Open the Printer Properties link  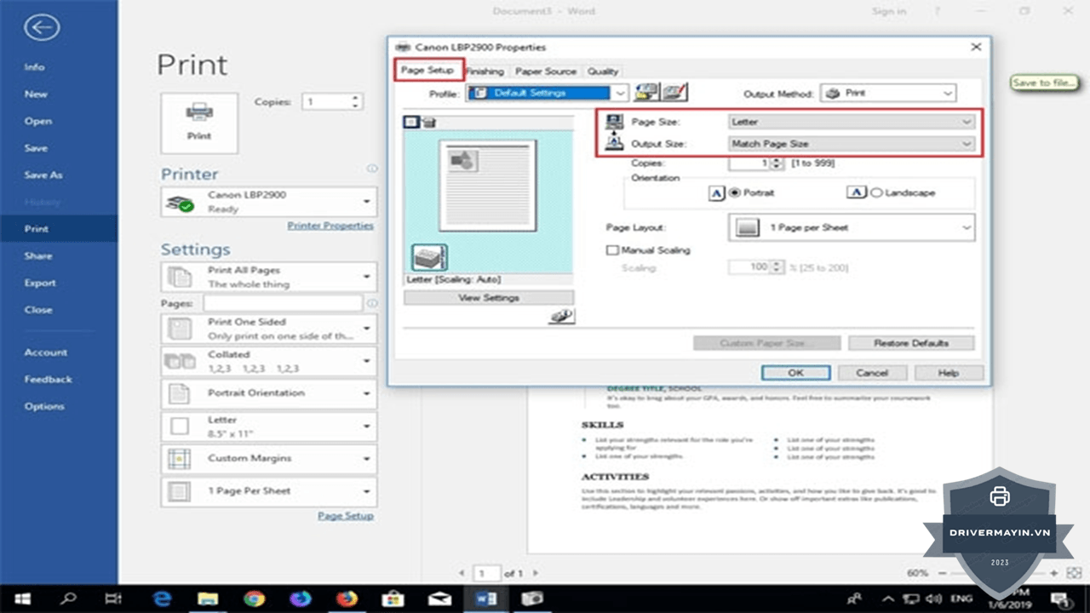coord(330,226)
